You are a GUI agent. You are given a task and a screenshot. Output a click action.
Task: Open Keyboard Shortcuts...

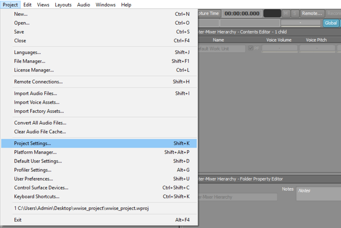99,197
